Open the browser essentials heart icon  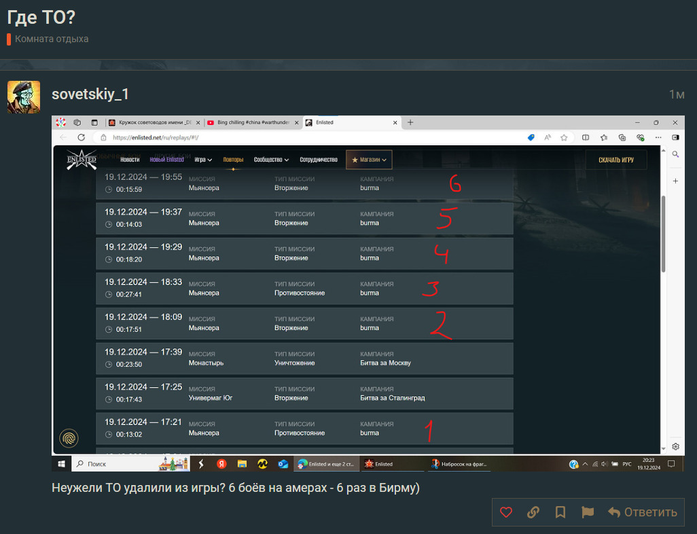[640, 137]
